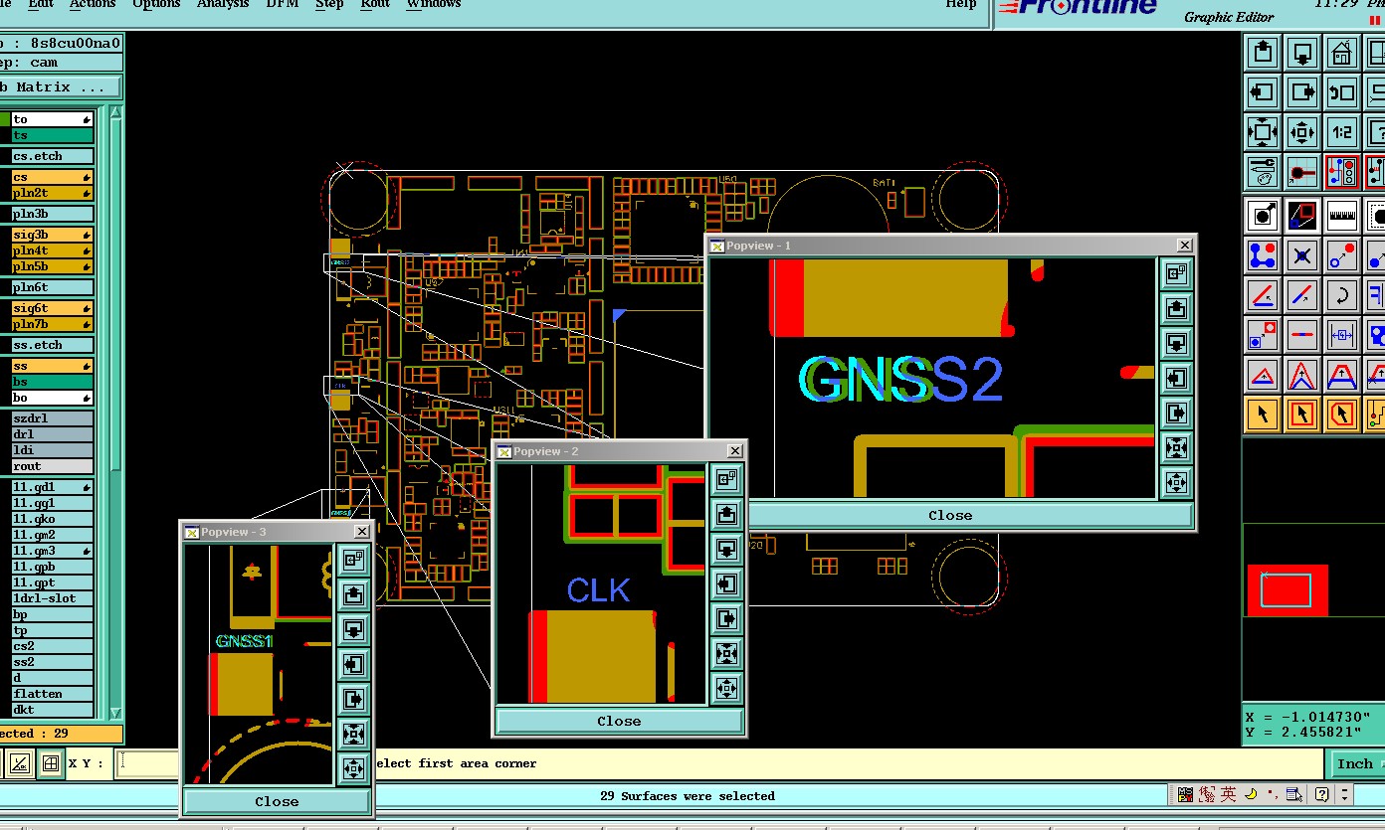This screenshot has width=1385, height=830.
Task: Click the Home view icon
Action: pos(1342,52)
